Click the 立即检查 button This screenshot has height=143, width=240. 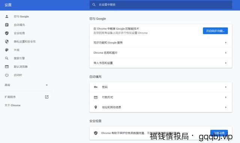click(219, 133)
